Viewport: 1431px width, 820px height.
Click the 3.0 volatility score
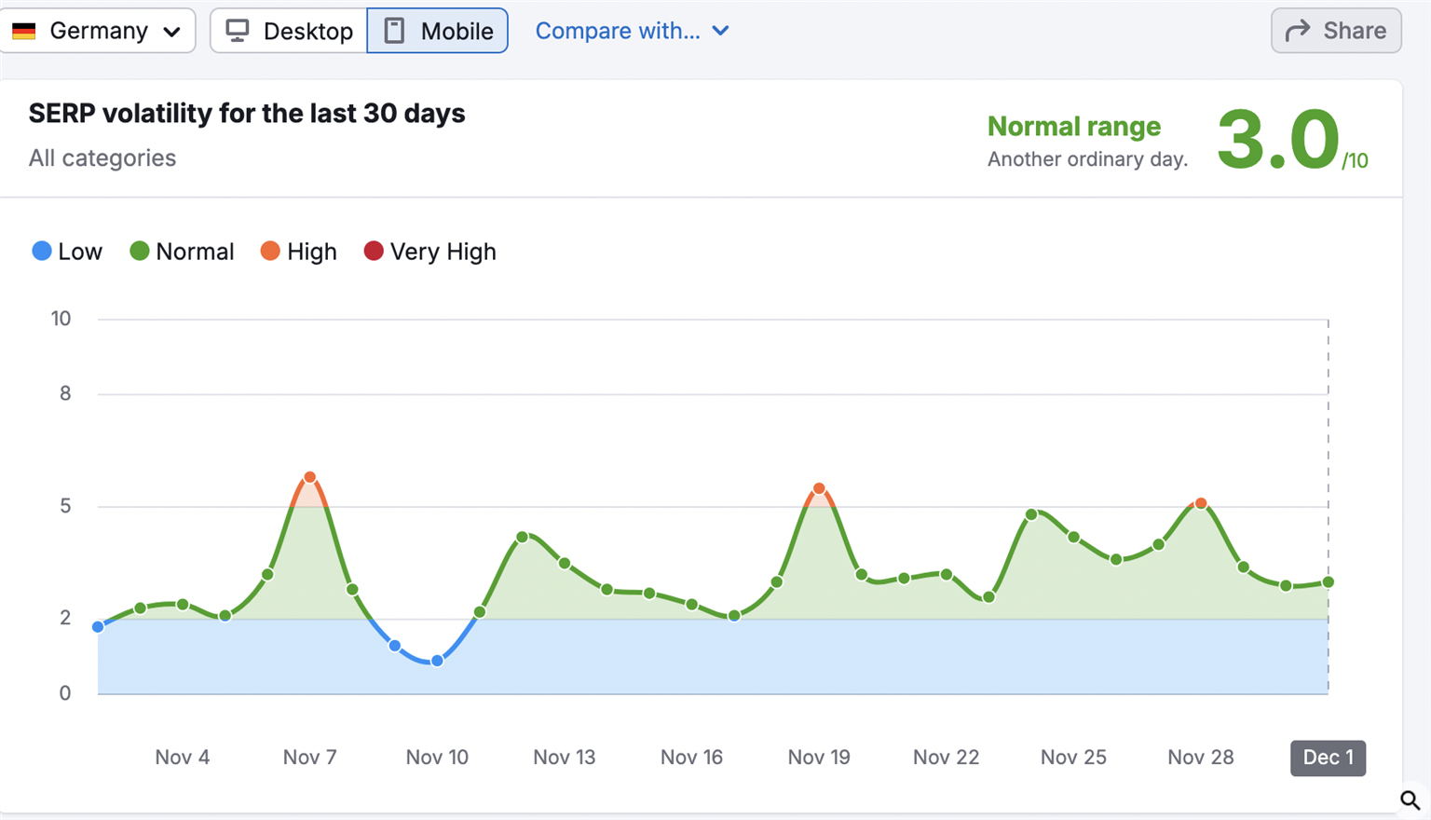[x=1278, y=140]
